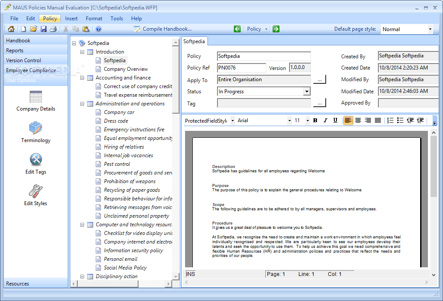This screenshot has height=301, width=443.
Task: Save using the floppy disk icon
Action: 44,29
